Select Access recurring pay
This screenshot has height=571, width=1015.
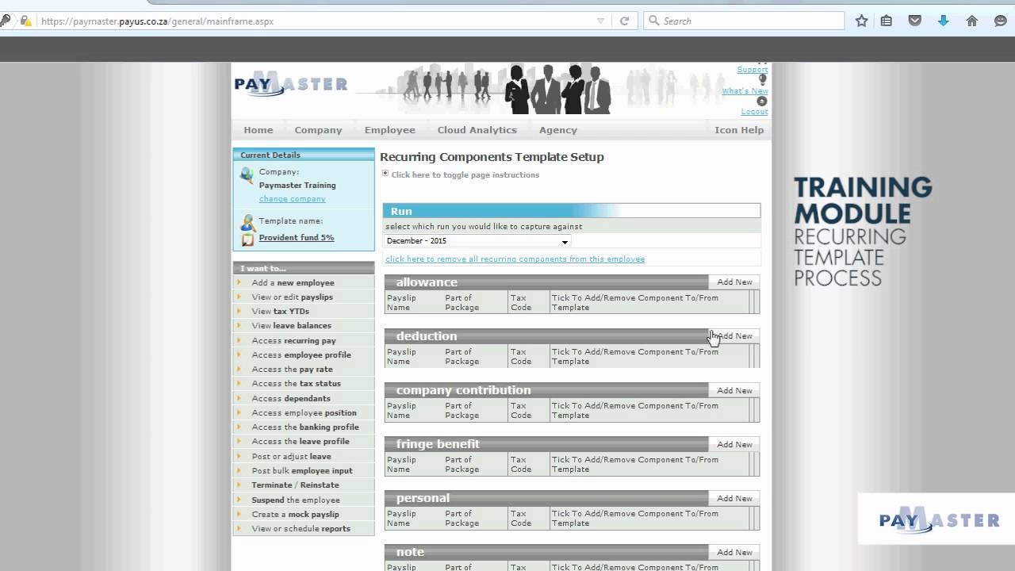[293, 340]
